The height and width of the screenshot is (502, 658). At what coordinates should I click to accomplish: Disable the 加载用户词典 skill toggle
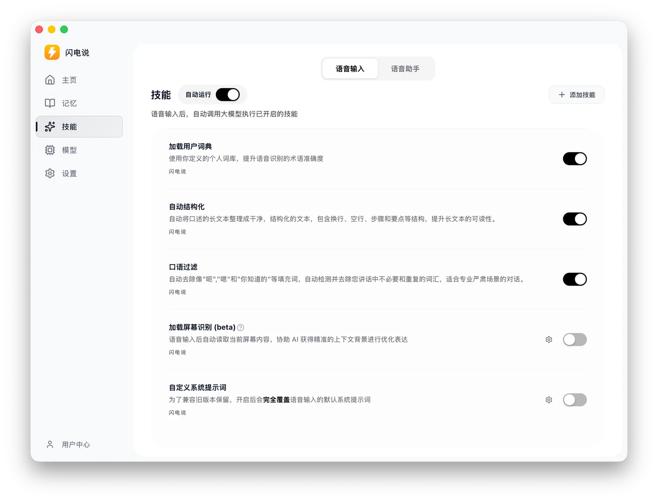coord(575,159)
